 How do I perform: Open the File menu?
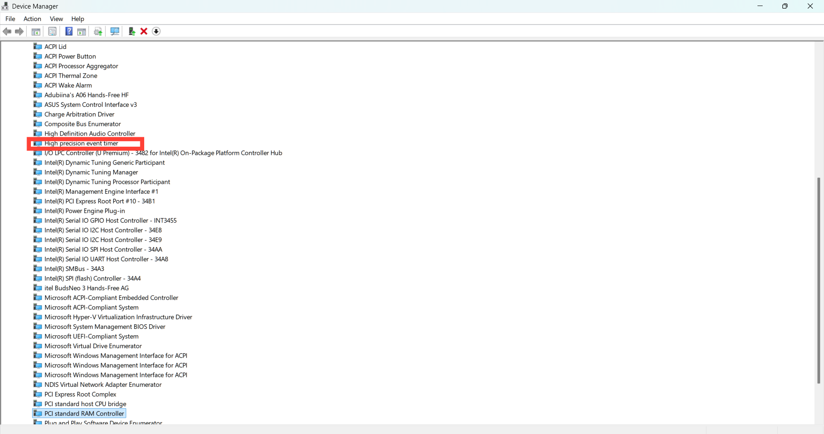point(10,19)
